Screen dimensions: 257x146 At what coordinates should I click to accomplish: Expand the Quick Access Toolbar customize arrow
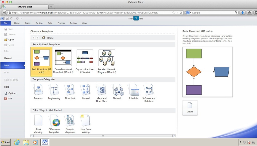(22, 19)
